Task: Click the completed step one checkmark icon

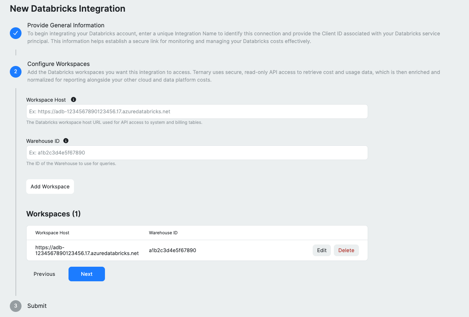Action: coord(16,33)
